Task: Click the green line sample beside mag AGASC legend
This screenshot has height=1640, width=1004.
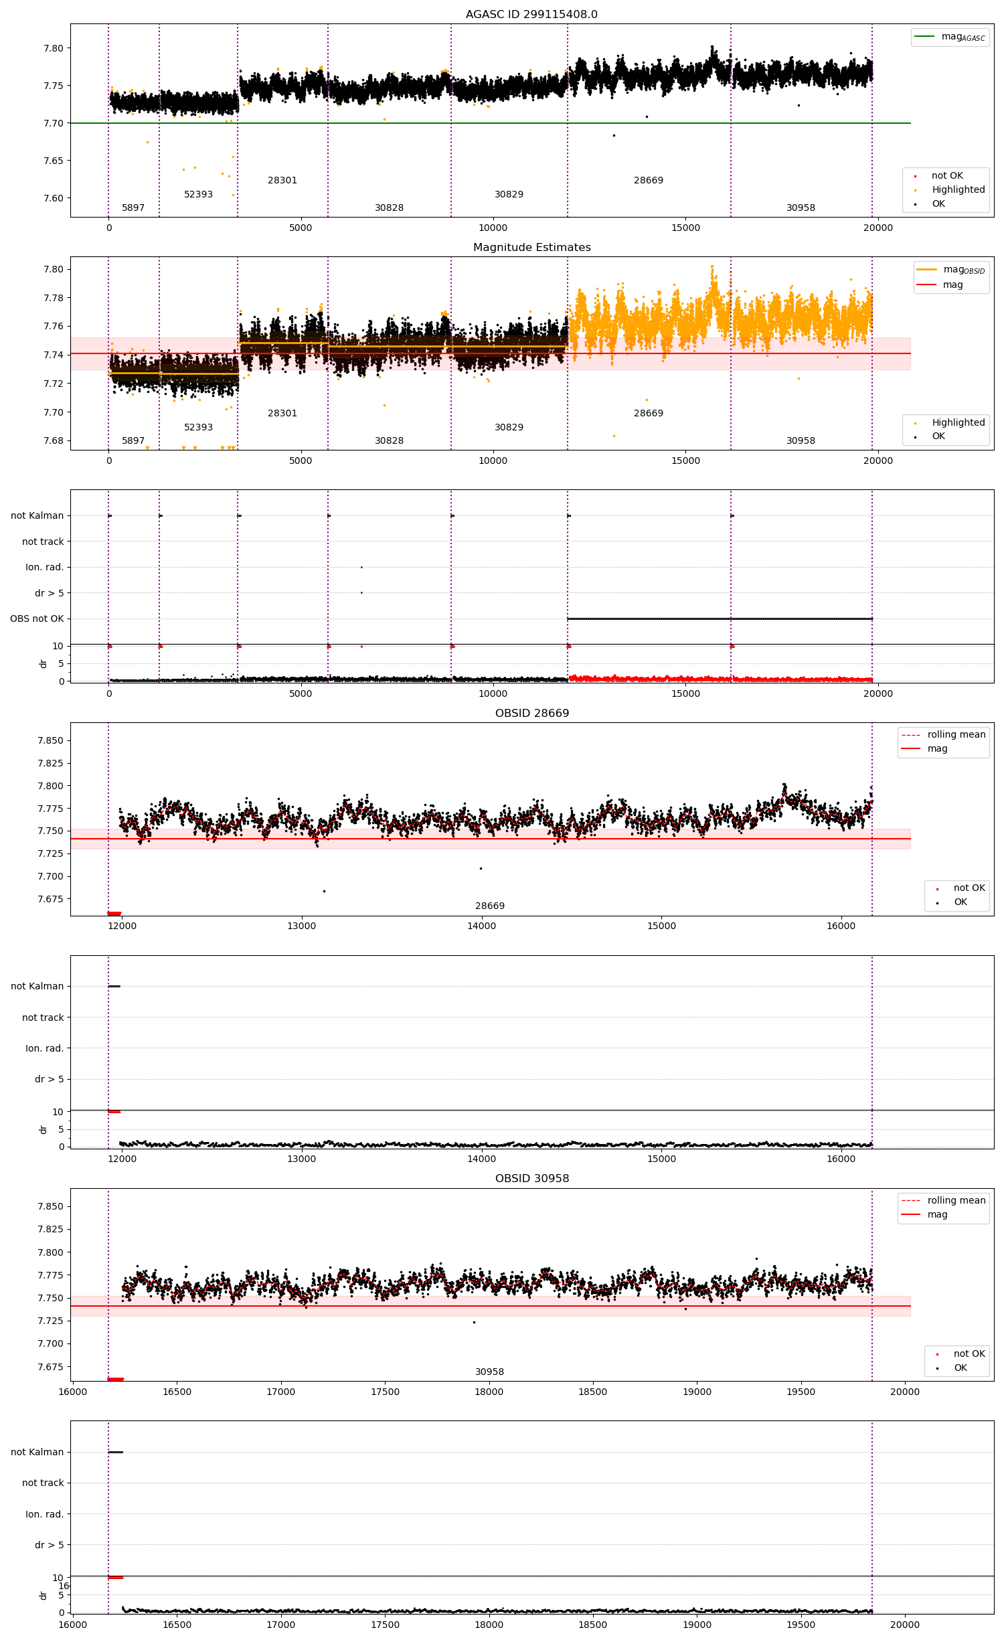Action: [924, 37]
